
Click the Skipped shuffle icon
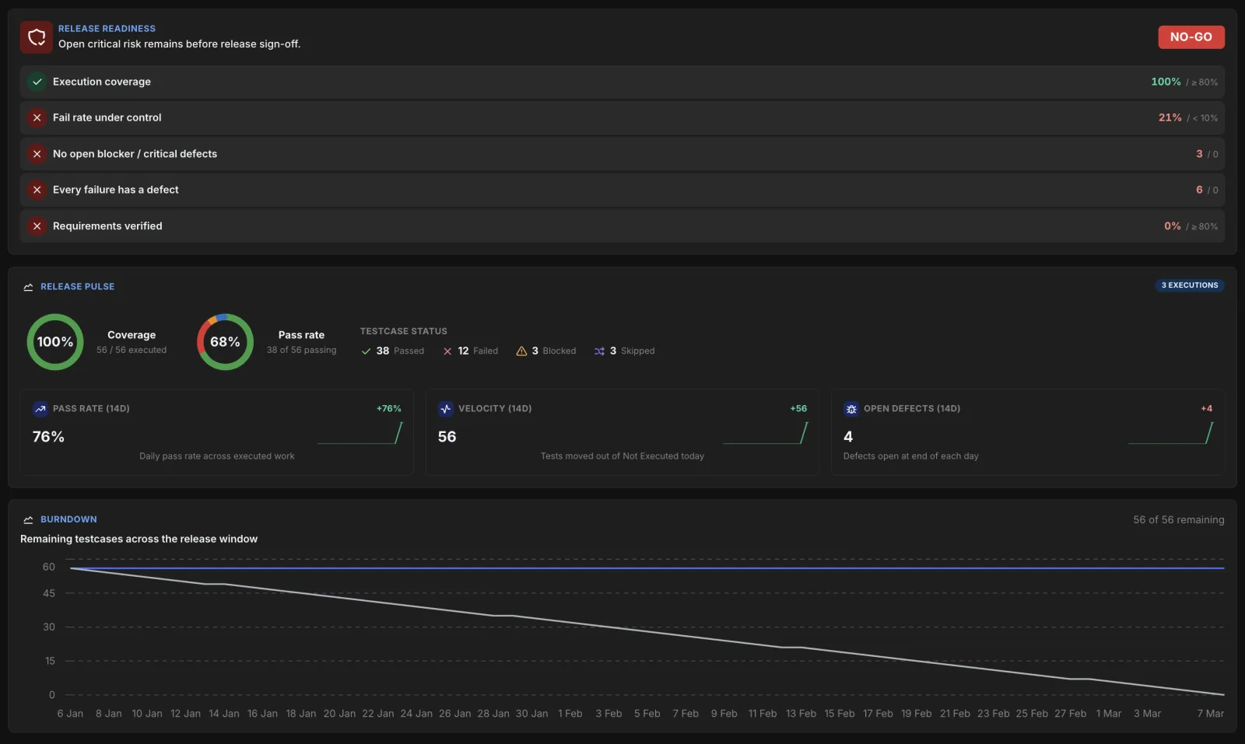(599, 351)
